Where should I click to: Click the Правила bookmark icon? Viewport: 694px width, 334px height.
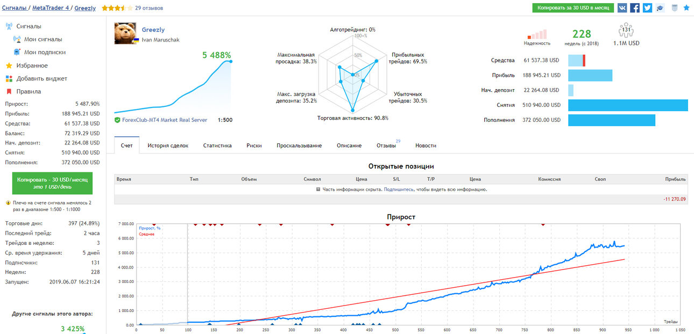coord(9,91)
